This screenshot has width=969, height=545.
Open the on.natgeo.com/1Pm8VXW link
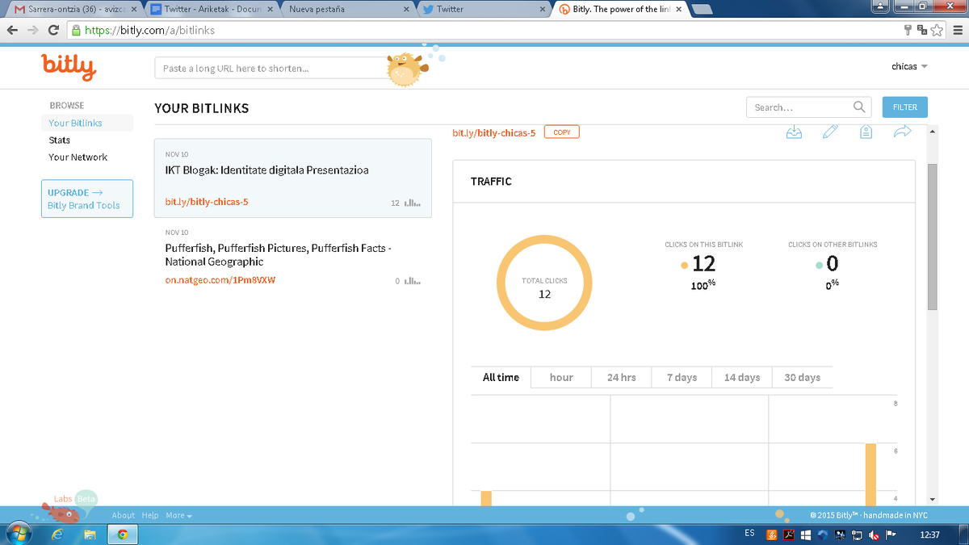point(220,280)
